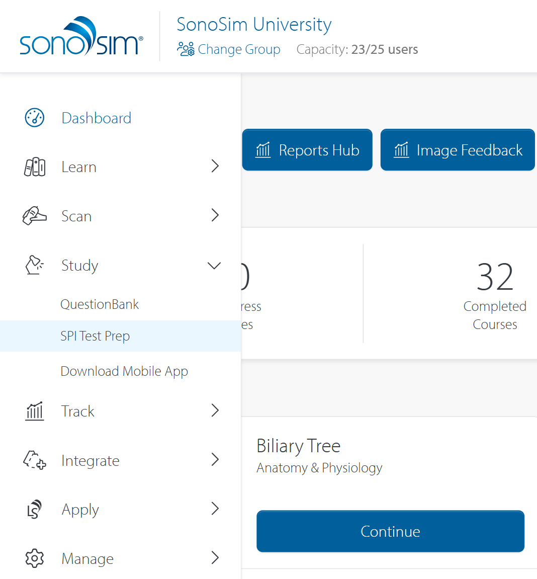This screenshot has height=579, width=537.
Task: Click the Dashboard gauge icon
Action: (35, 118)
